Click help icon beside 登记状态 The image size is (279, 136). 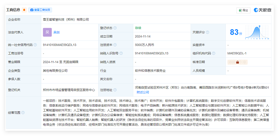coord(115,28)
